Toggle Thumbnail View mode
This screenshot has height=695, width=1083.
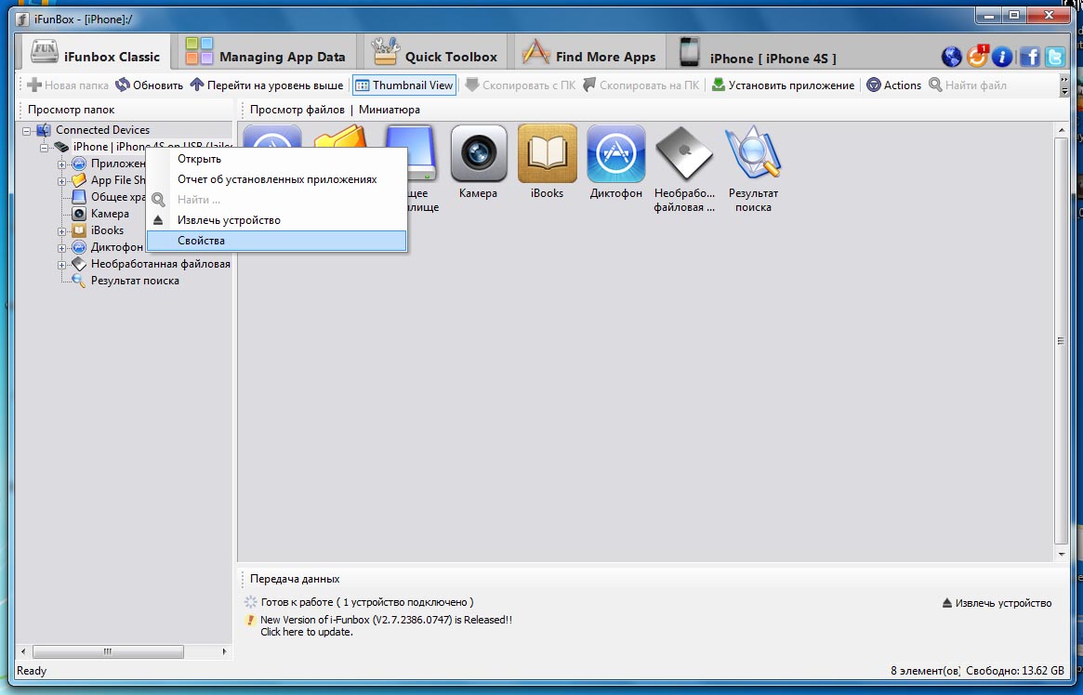point(404,85)
